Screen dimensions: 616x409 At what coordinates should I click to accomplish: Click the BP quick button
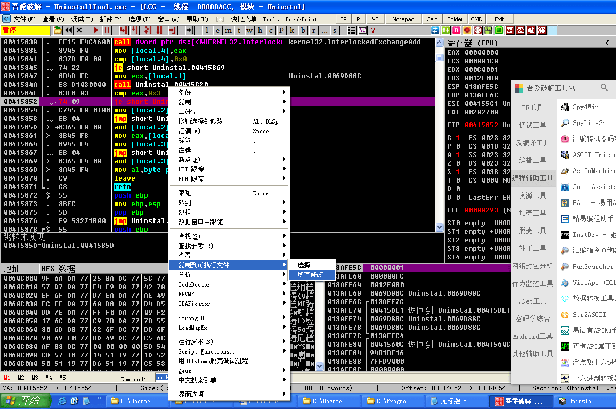coord(343,19)
